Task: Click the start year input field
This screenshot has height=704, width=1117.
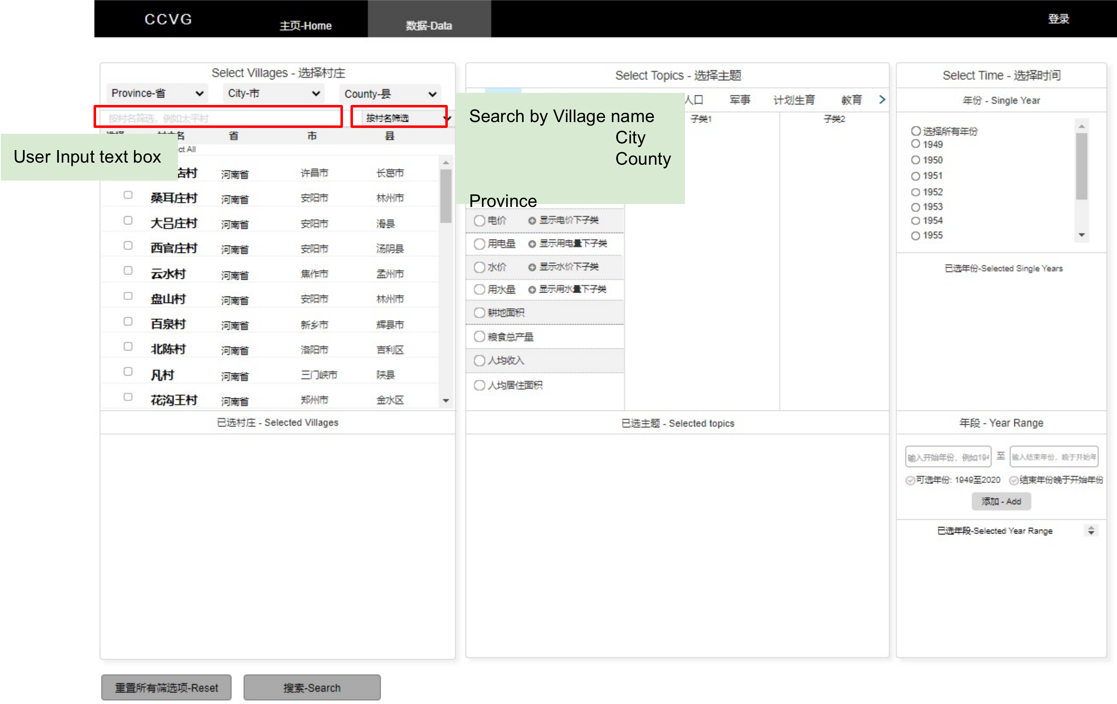Action: point(948,457)
